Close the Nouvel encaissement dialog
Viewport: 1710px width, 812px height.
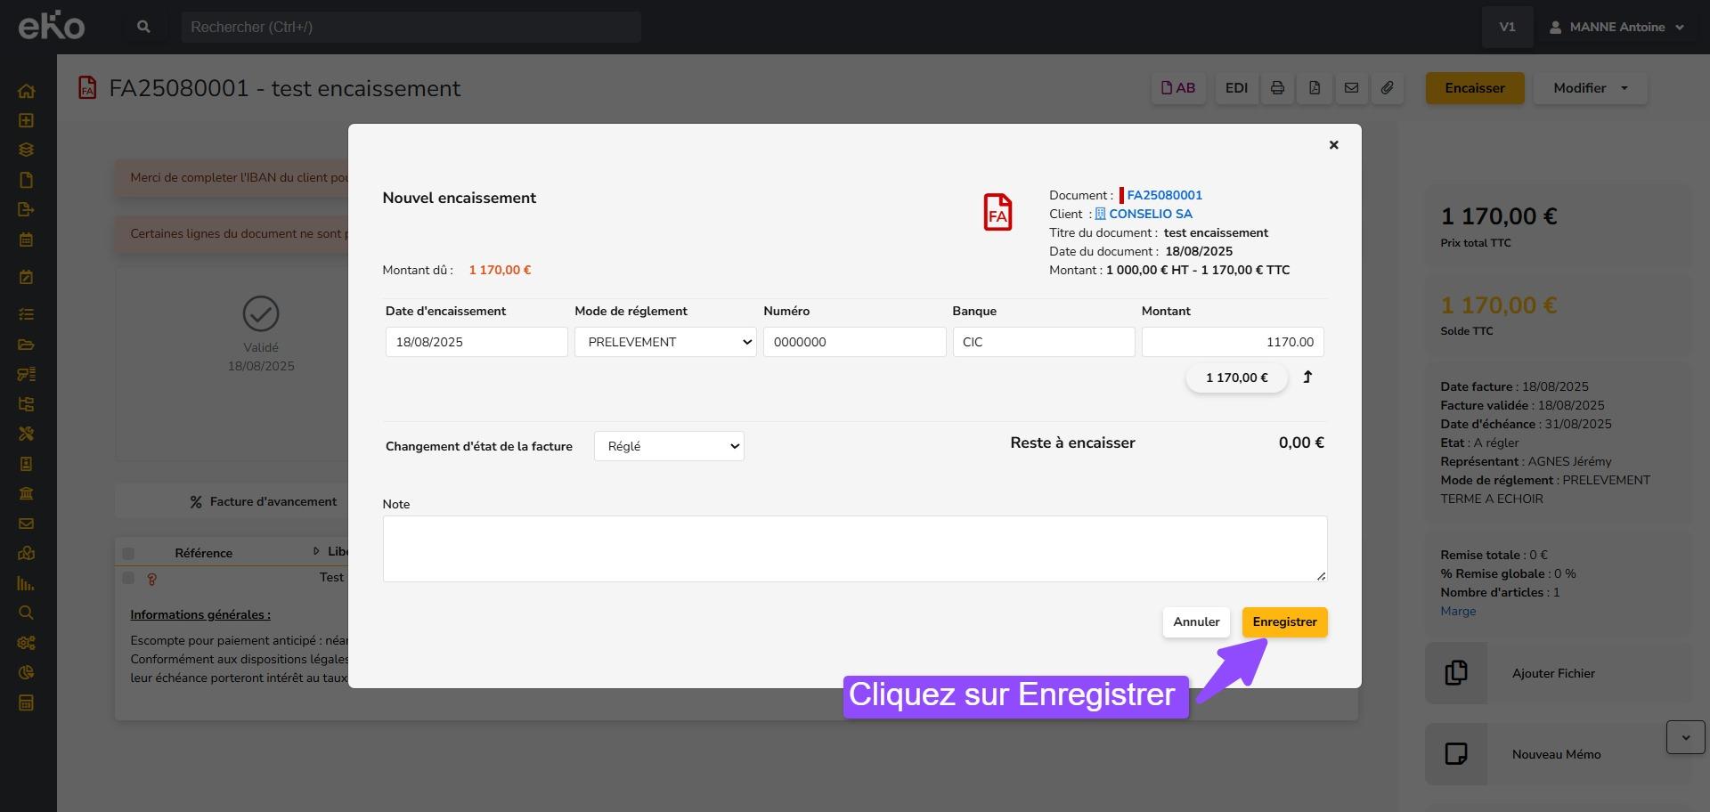tap(1333, 145)
